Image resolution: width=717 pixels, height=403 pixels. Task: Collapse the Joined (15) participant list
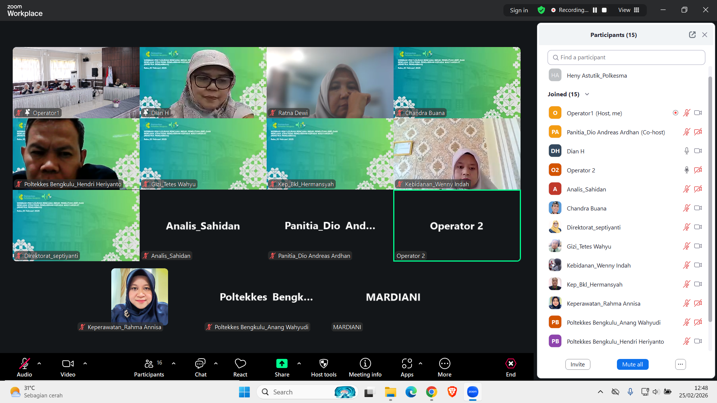[x=587, y=94]
